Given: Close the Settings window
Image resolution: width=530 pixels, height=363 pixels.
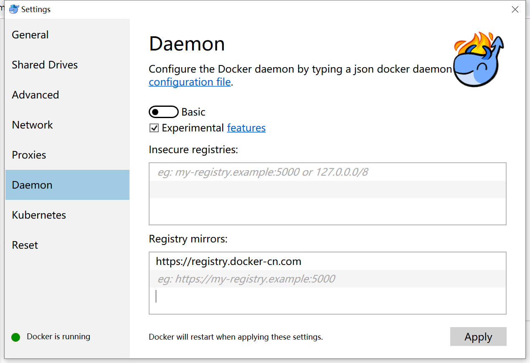Looking at the screenshot, I should pyautogui.click(x=515, y=10).
